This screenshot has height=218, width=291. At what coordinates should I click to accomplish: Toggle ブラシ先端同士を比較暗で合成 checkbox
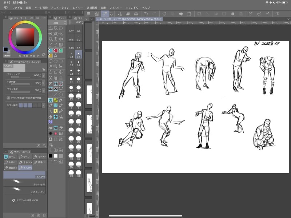point(8,98)
